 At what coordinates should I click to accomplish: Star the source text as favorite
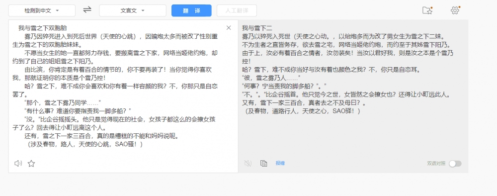click(31, 164)
